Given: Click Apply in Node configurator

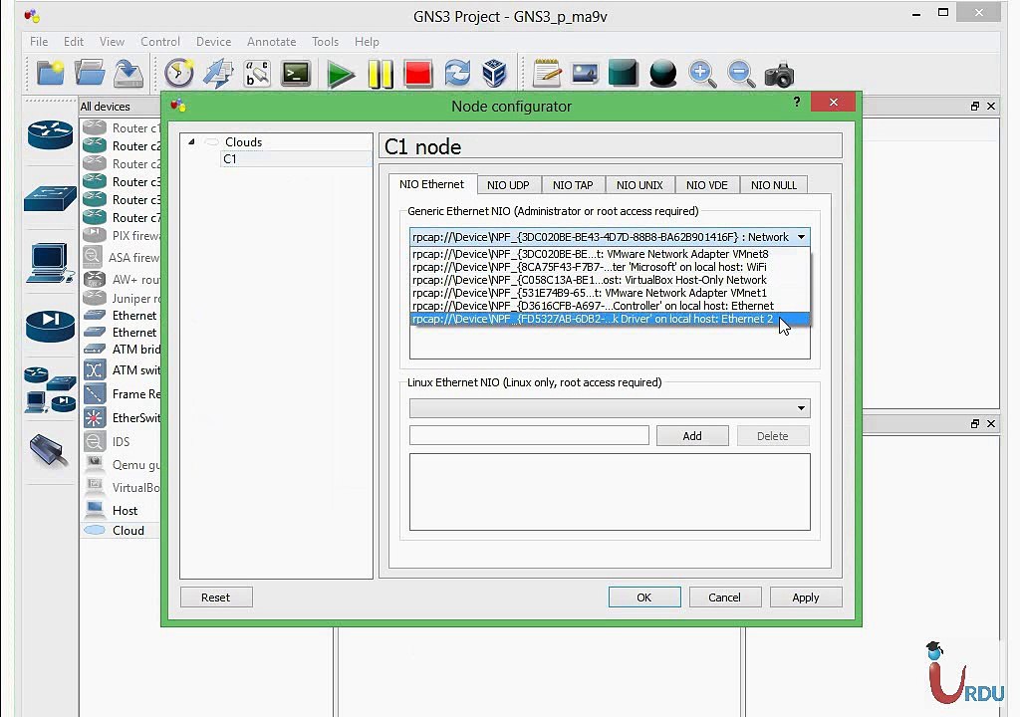Looking at the screenshot, I should pyautogui.click(x=805, y=597).
